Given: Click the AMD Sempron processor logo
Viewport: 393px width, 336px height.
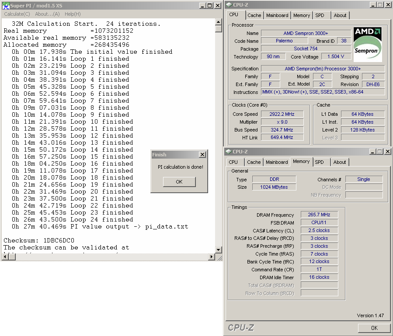Looking at the screenshot, I should tap(368, 45).
